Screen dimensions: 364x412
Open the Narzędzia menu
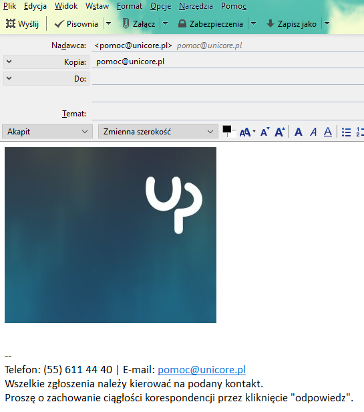(x=196, y=6)
